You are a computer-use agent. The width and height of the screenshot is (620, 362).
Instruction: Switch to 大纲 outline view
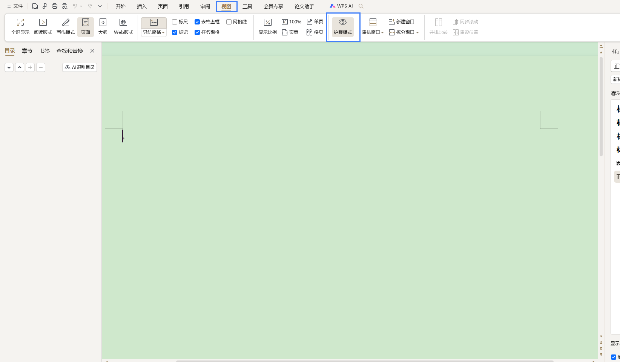[103, 27]
